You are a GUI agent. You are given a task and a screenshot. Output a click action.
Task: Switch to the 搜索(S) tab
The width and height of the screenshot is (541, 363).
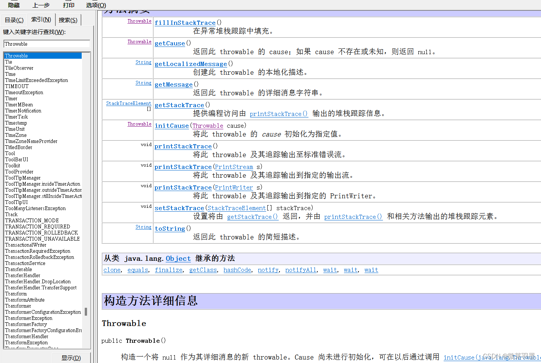tap(68, 20)
